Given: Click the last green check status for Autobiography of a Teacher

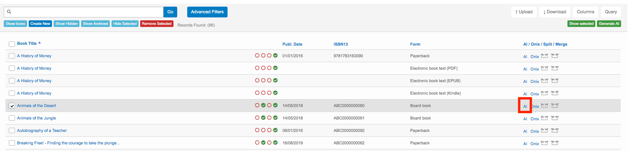Looking at the screenshot, I should click(x=275, y=130).
